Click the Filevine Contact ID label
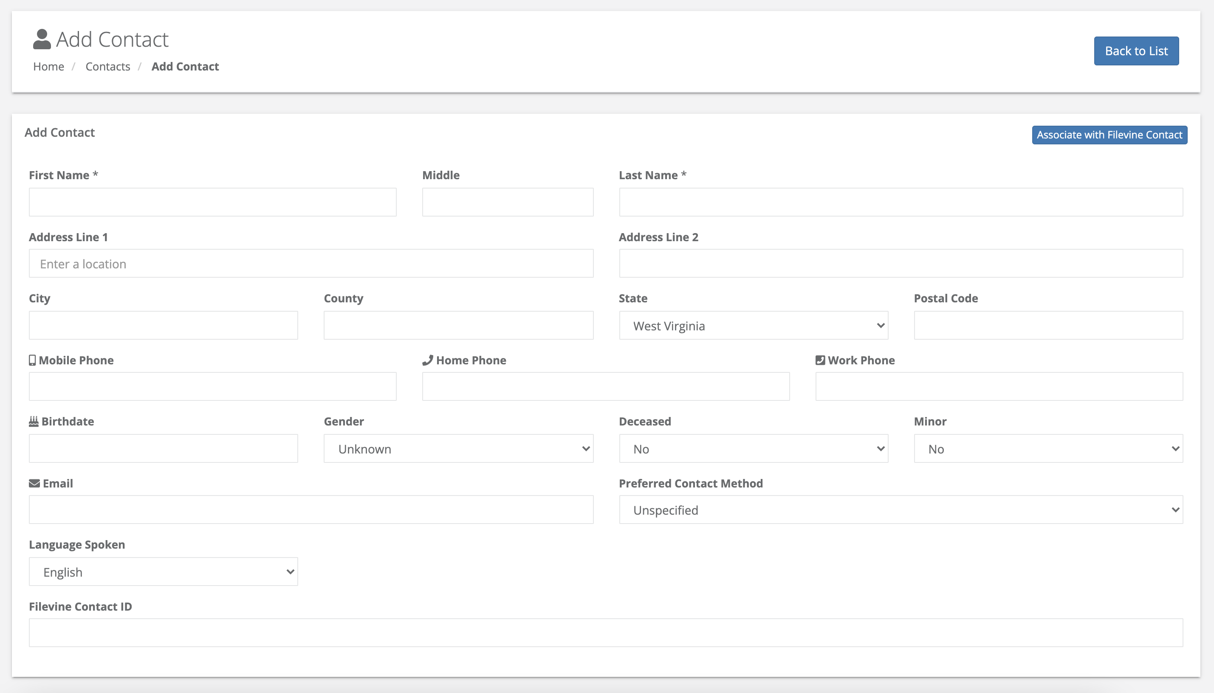 80,607
